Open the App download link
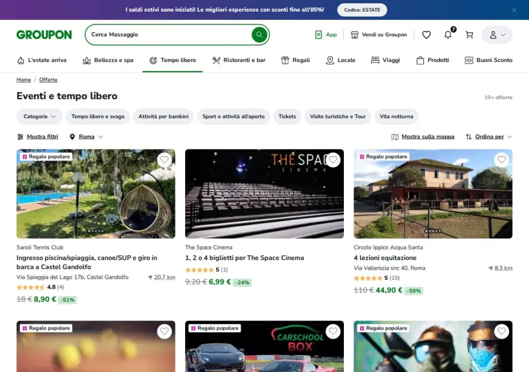 pos(326,34)
